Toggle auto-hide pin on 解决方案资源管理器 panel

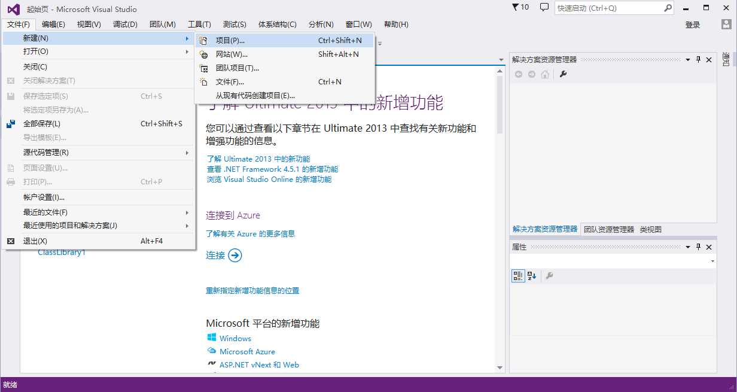click(698, 59)
